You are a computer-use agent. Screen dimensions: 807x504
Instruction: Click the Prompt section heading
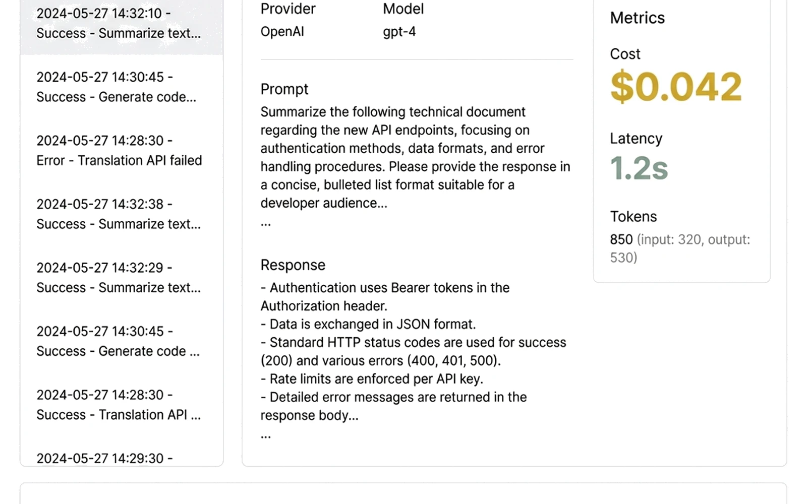(284, 89)
